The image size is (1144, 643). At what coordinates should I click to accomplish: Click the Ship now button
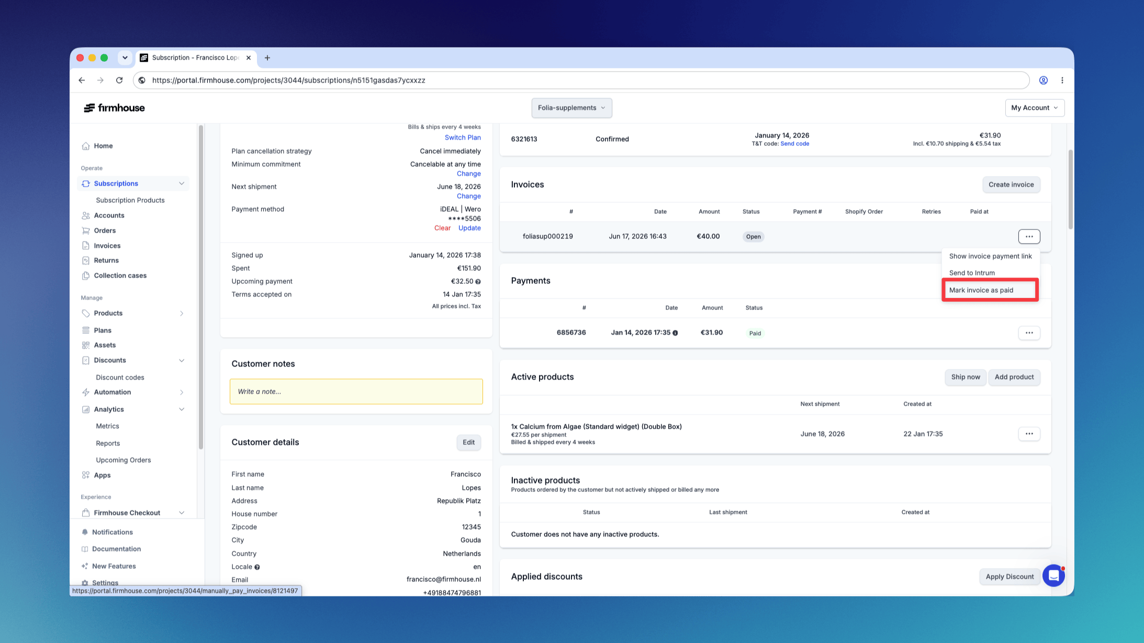point(965,377)
